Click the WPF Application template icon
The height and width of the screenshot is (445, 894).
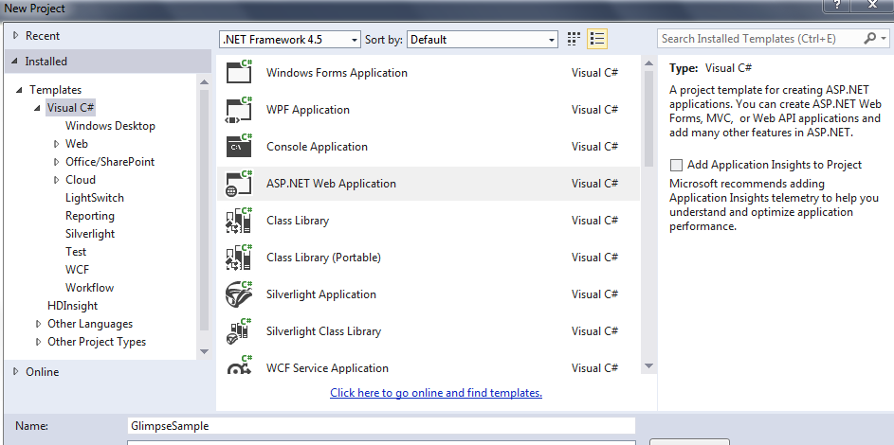coord(238,110)
